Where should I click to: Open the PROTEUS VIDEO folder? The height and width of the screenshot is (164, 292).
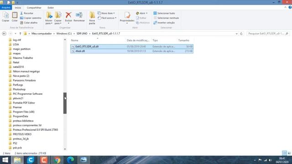click(22, 134)
